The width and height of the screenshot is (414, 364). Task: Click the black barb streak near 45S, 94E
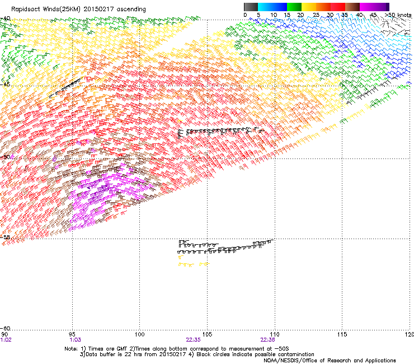(x=65, y=88)
